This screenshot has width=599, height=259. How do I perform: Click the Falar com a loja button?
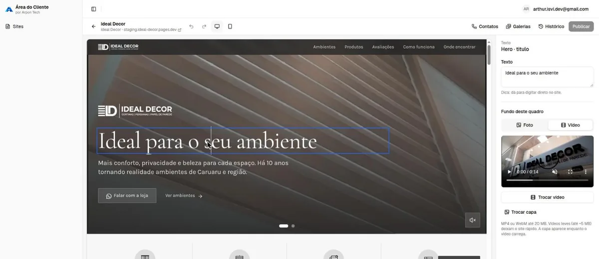(x=127, y=196)
